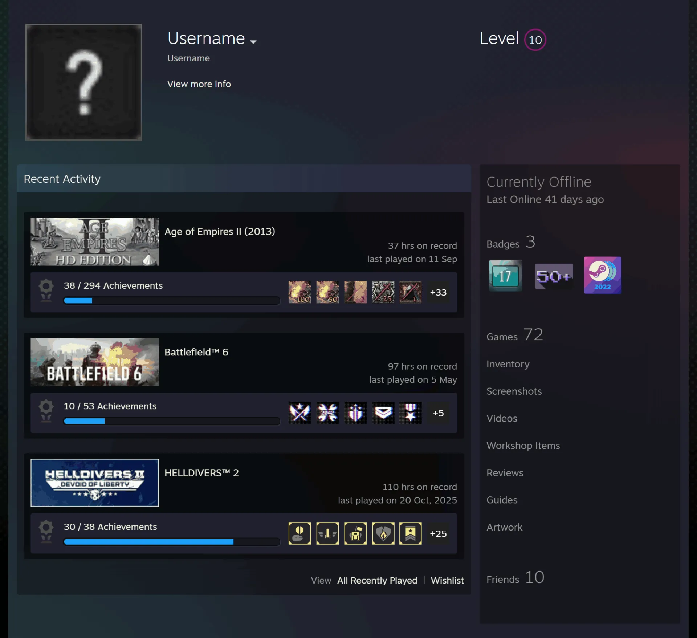Open the HELLDIVERS II game banner
This screenshot has width=697, height=638.
click(95, 483)
